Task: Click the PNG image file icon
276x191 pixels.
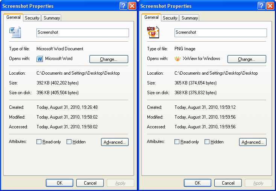Action: [x=153, y=32]
